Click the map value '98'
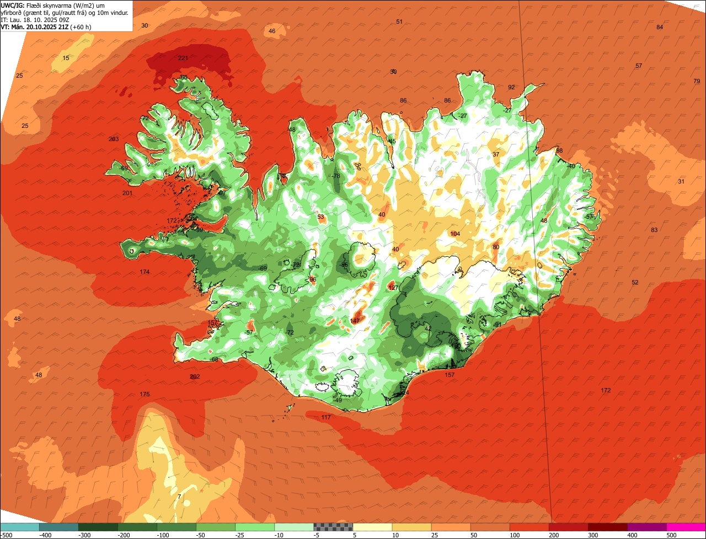Image resolution: width=706 pixels, height=539 pixels. coord(559,151)
